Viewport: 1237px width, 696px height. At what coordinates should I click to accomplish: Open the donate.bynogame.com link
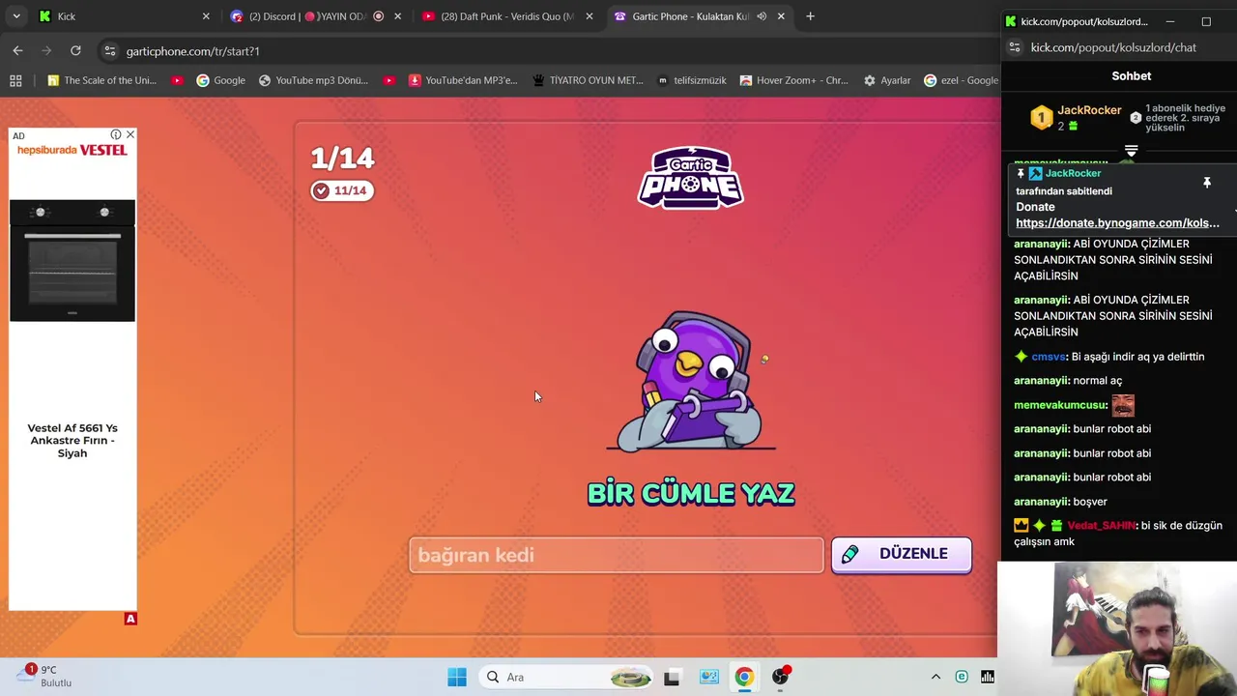coord(1117,223)
